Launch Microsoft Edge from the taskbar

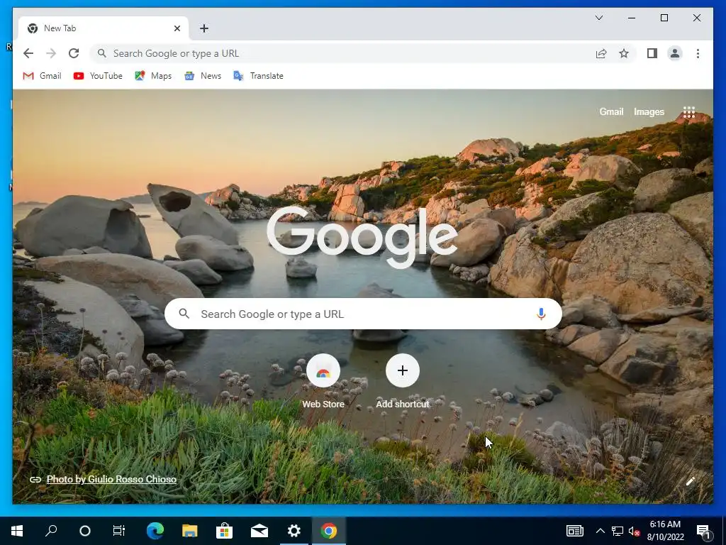tap(155, 531)
